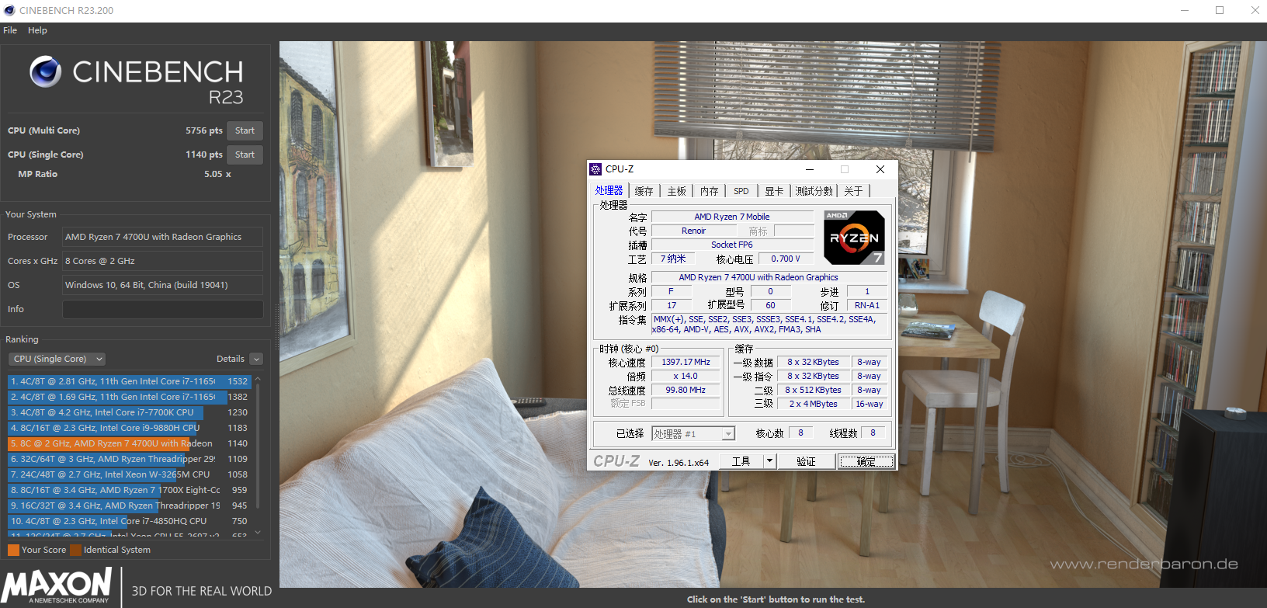1267x608 pixels.
Task: Click the MP Ratio 5.05 x value
Action: click(x=217, y=174)
